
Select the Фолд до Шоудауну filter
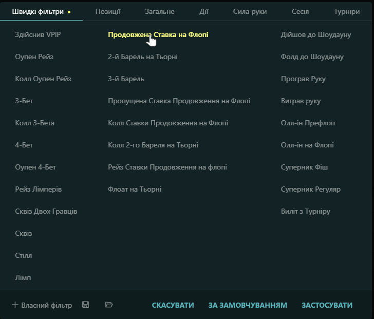(312, 57)
